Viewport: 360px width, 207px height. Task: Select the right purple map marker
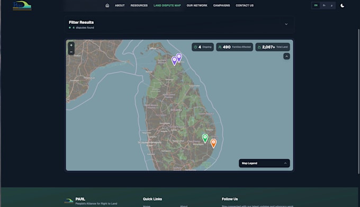(179, 58)
